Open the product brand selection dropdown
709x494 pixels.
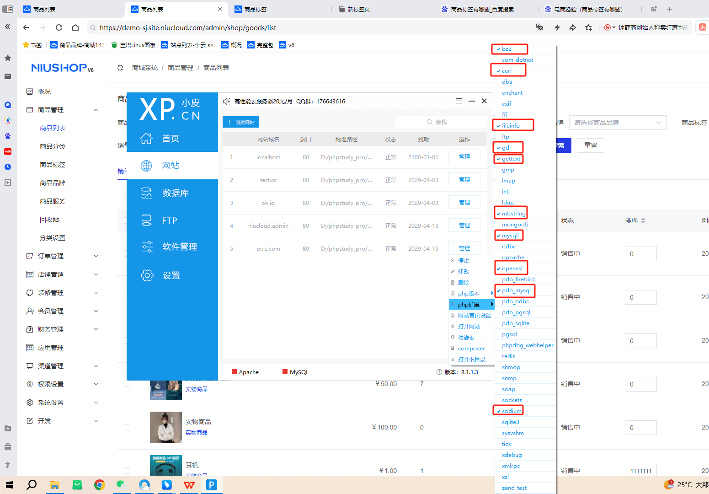617,123
